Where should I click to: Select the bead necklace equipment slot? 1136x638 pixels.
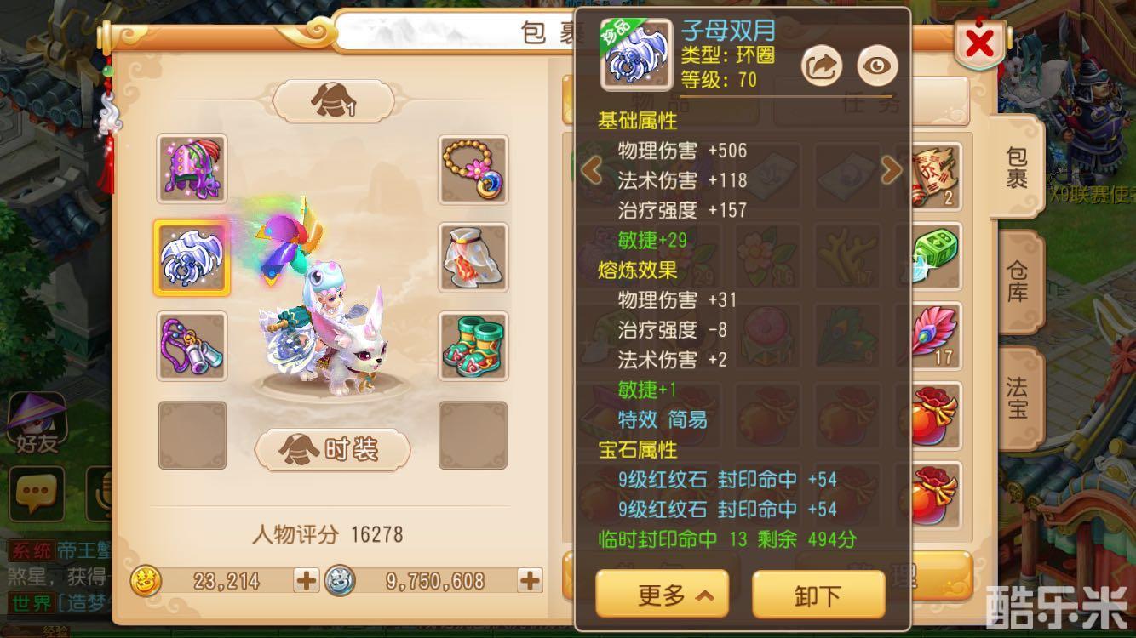tap(473, 168)
